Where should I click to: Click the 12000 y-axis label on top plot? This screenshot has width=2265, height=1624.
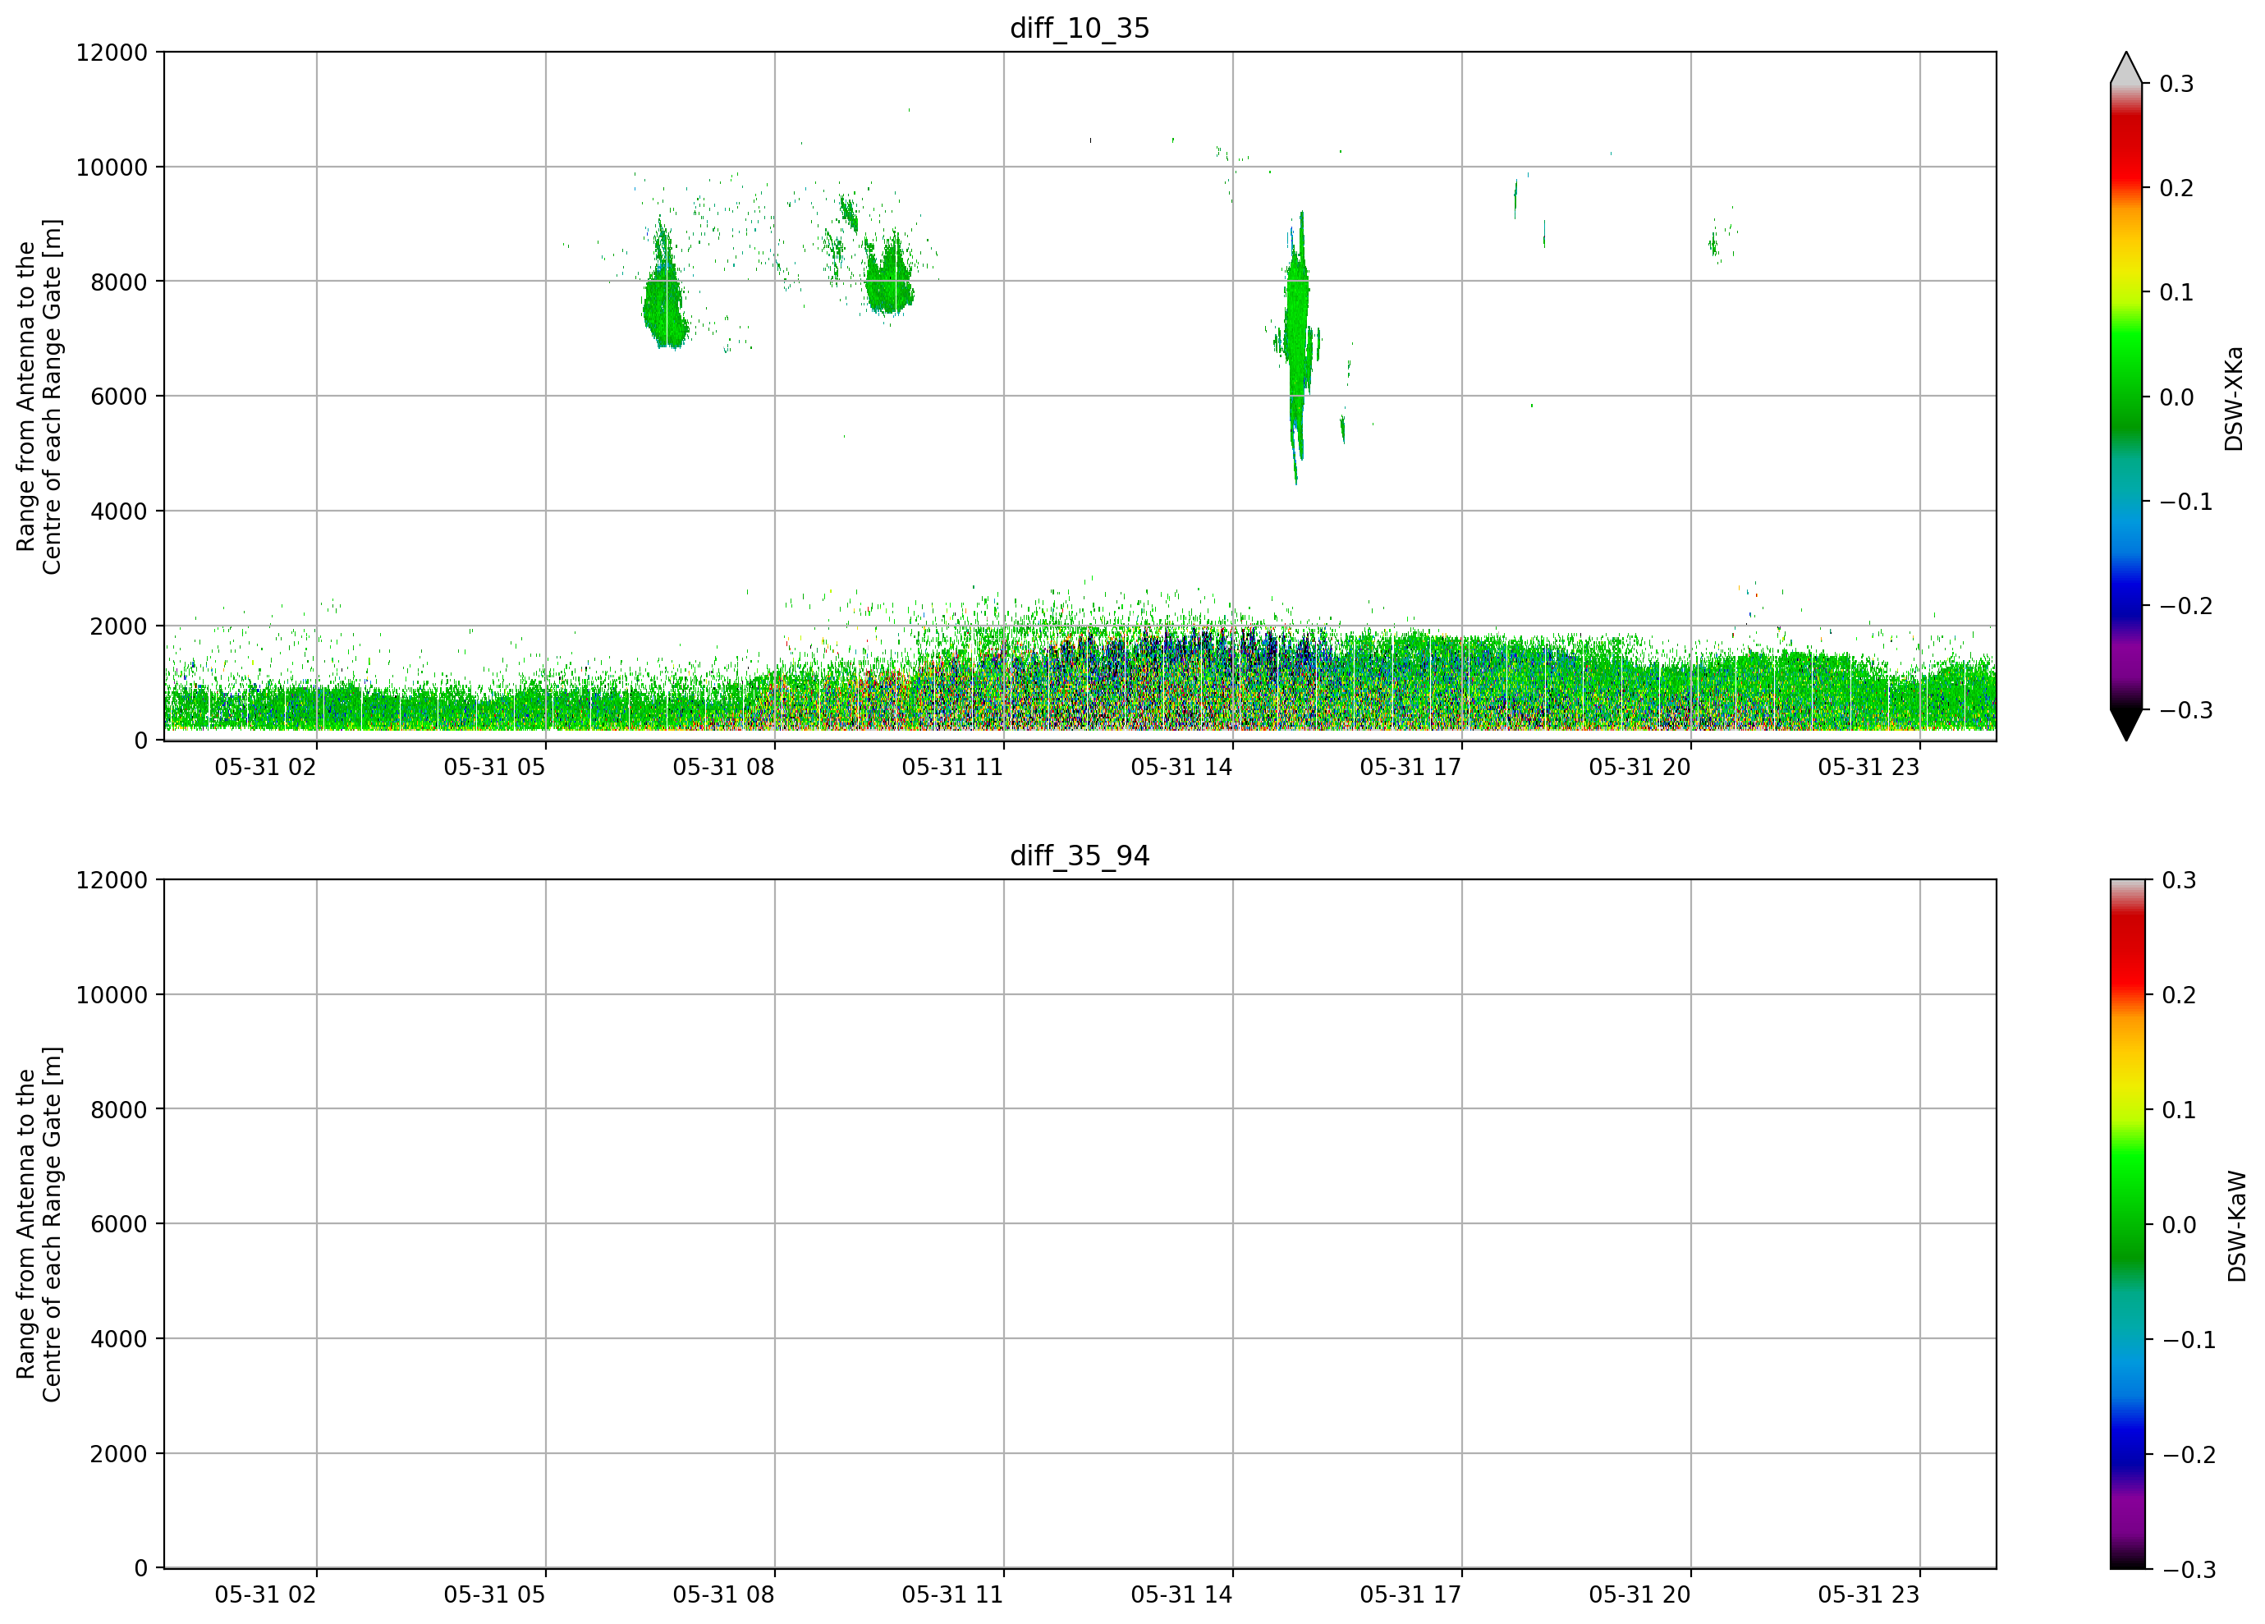click(x=111, y=52)
